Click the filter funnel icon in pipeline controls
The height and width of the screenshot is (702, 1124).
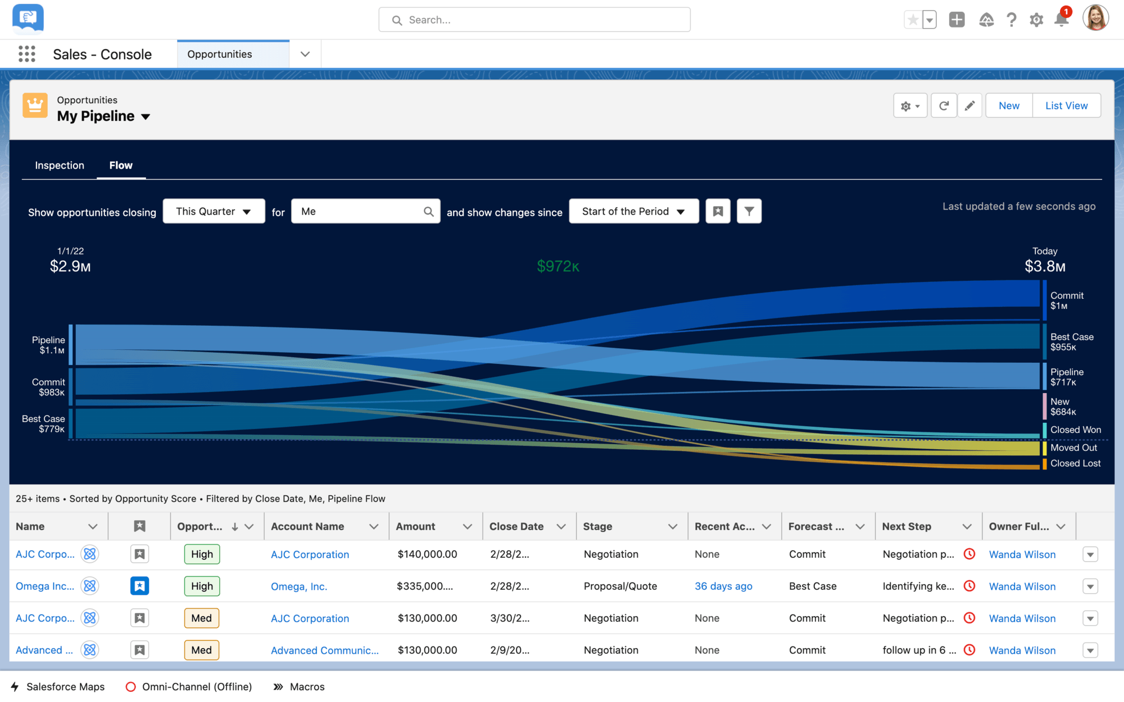(x=749, y=211)
